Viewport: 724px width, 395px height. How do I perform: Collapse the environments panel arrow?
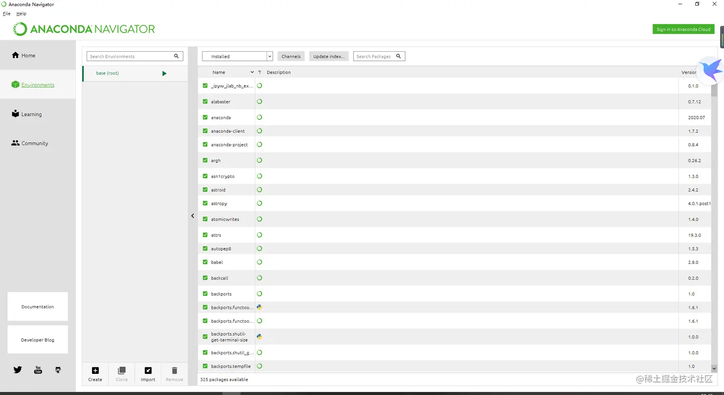tap(192, 216)
